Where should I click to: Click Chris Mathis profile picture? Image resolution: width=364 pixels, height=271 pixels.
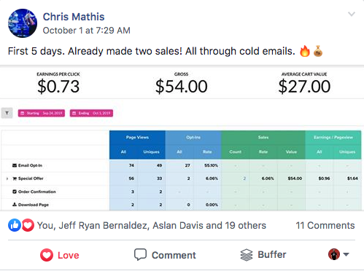(23, 23)
